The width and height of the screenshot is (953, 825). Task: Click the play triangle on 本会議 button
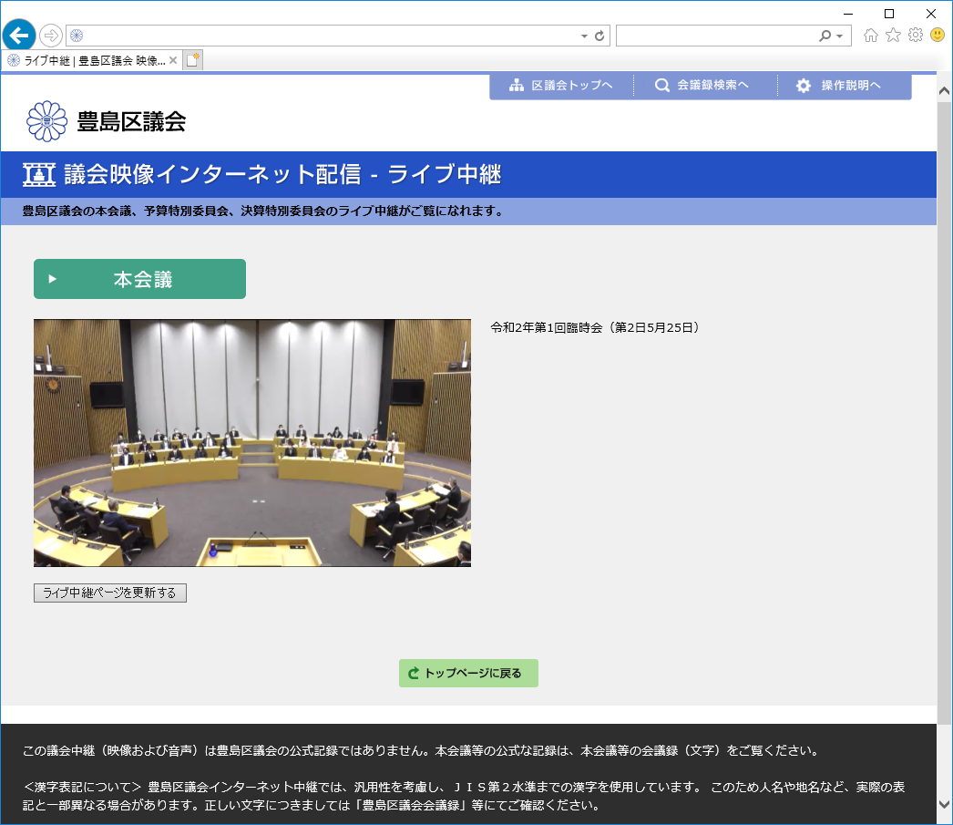(x=52, y=279)
